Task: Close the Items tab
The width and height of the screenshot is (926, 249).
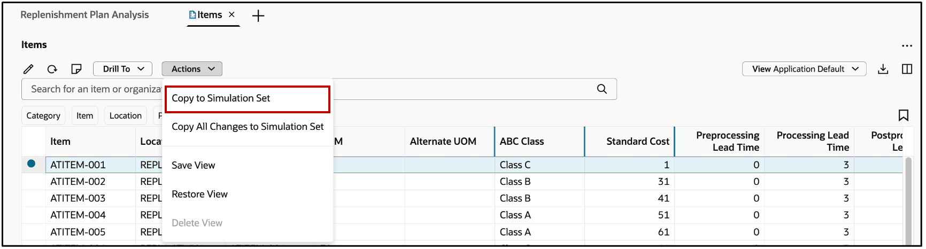Action: pos(231,15)
